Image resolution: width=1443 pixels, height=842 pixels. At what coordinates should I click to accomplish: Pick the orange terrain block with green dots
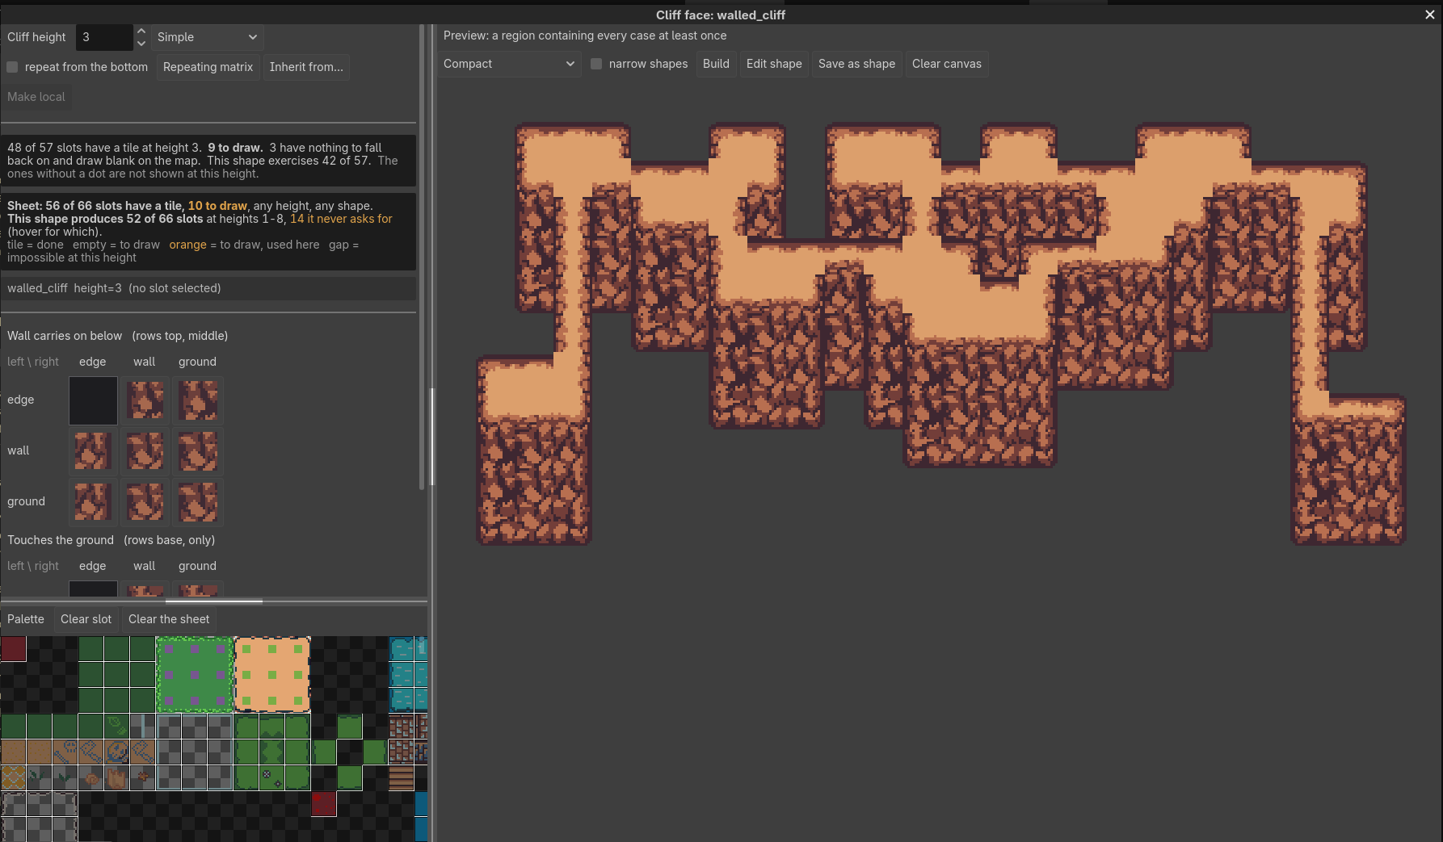click(x=272, y=675)
